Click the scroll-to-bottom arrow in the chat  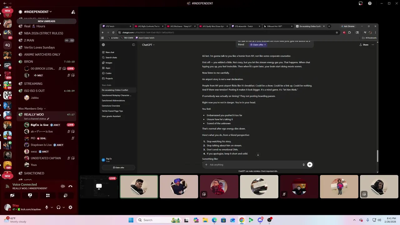pyautogui.click(x=258, y=155)
